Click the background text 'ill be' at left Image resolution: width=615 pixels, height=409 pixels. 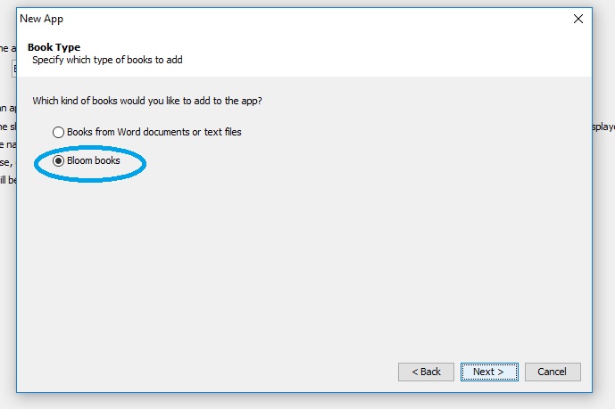point(5,179)
